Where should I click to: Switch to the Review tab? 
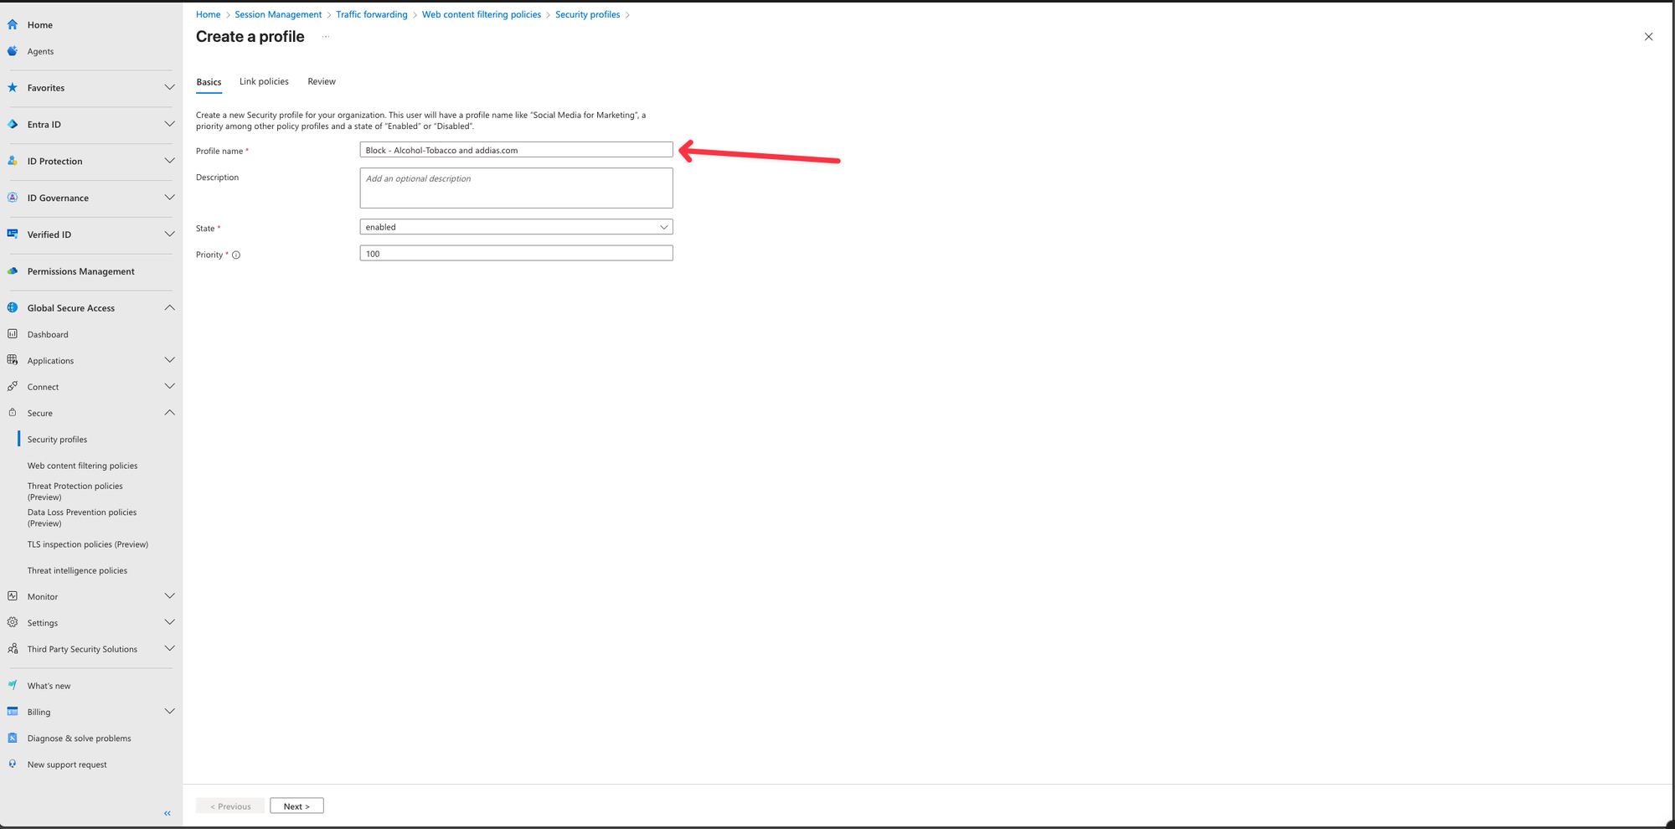(x=322, y=82)
